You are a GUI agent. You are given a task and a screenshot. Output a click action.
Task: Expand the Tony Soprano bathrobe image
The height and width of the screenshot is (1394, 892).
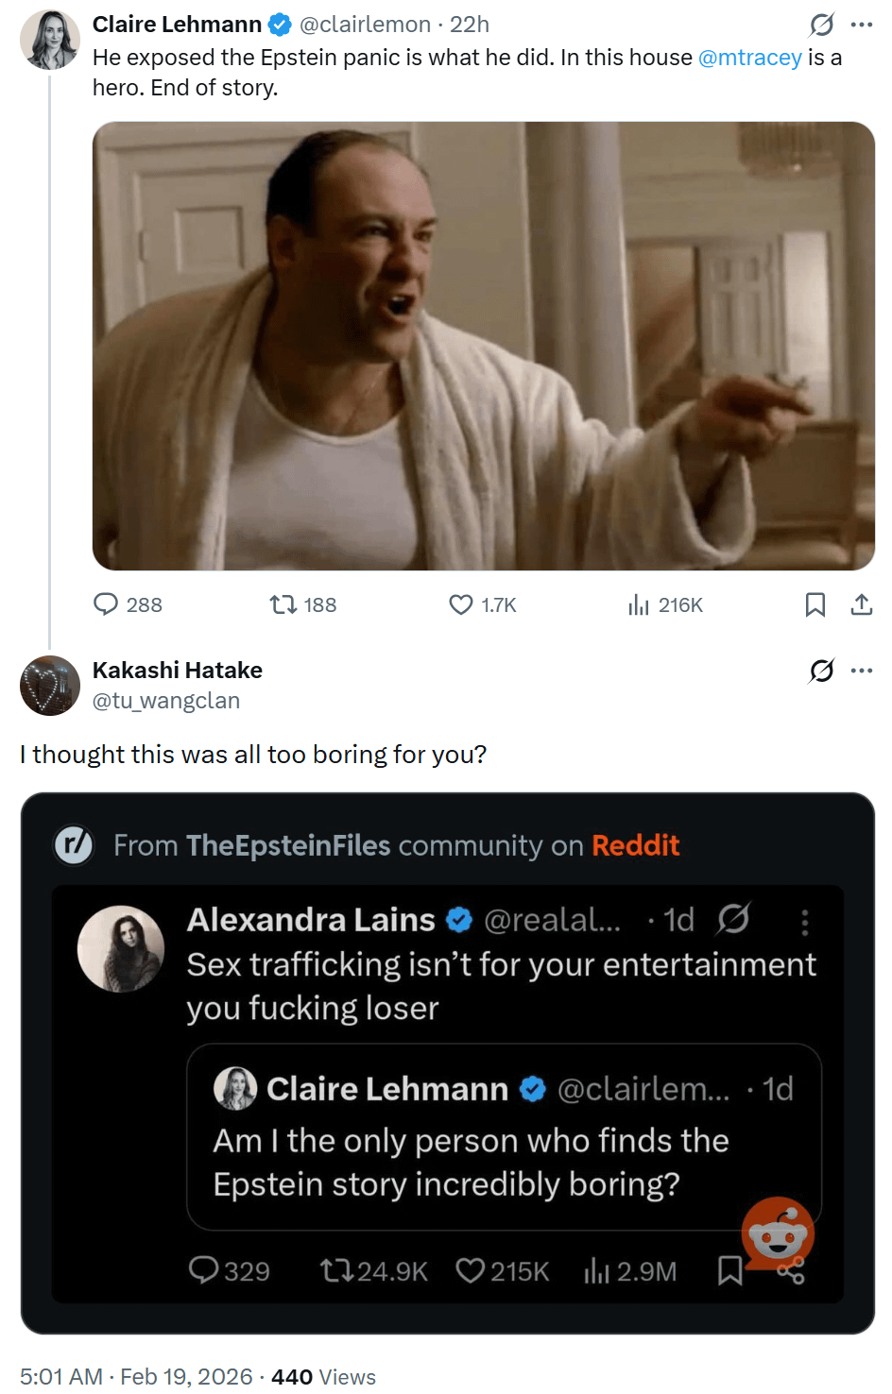[x=483, y=346]
